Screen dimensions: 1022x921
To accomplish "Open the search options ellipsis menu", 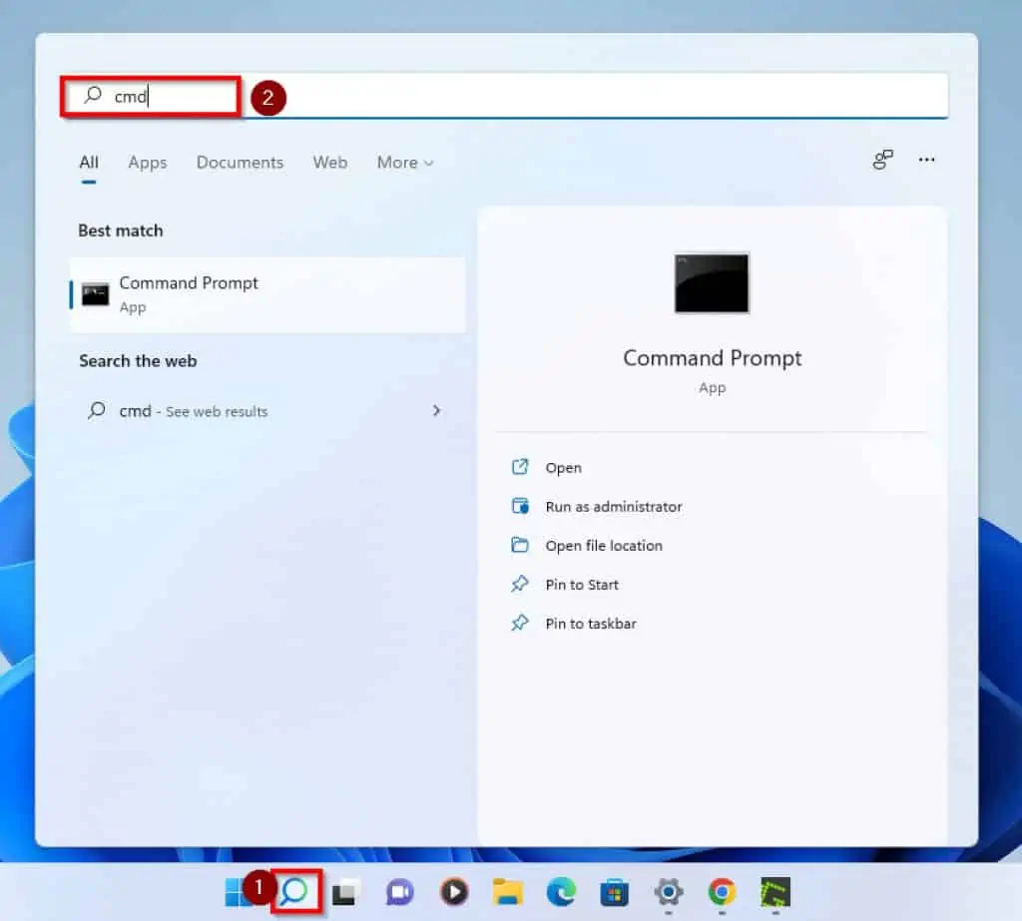I will (927, 160).
